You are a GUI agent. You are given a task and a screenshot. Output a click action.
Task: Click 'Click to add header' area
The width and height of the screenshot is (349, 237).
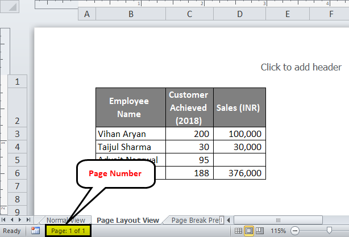[301, 67]
